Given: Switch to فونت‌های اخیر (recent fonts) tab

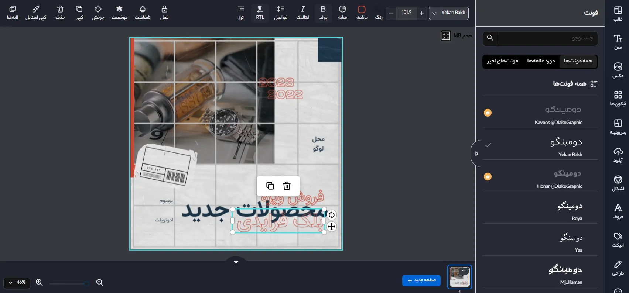Looking at the screenshot, I should tap(503, 61).
